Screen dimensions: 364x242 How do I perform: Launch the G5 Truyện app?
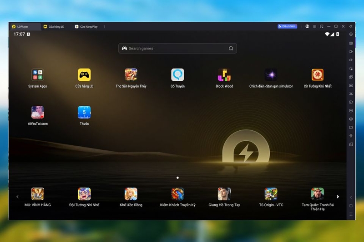point(177,75)
